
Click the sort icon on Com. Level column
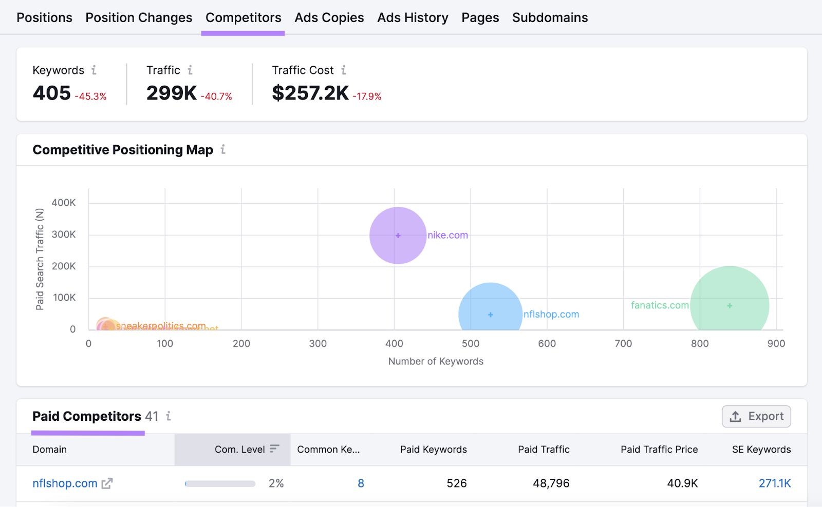click(x=276, y=449)
